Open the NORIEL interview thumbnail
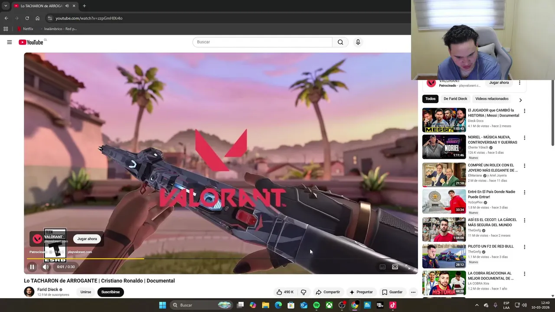 [444, 147]
